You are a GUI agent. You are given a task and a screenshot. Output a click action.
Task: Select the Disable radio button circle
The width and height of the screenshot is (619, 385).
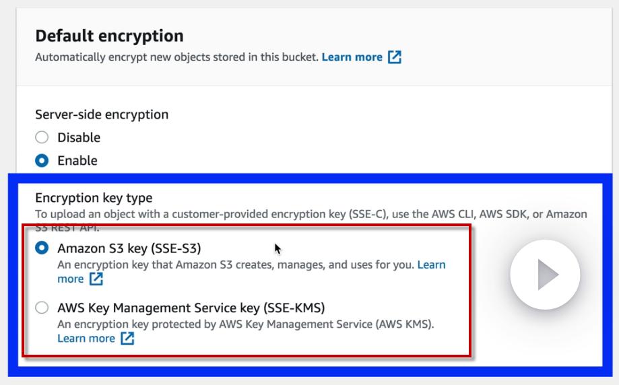(x=42, y=137)
